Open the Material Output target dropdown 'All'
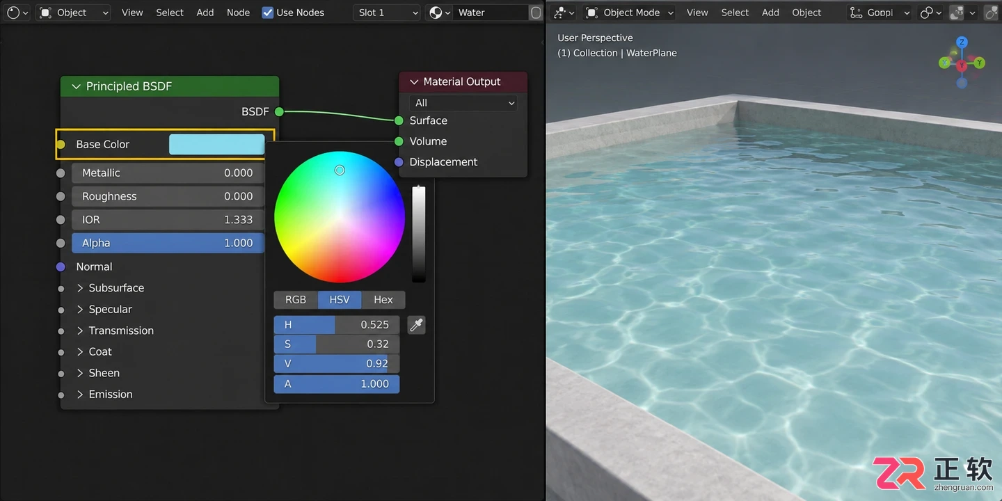The height and width of the screenshot is (501, 1002). (463, 103)
